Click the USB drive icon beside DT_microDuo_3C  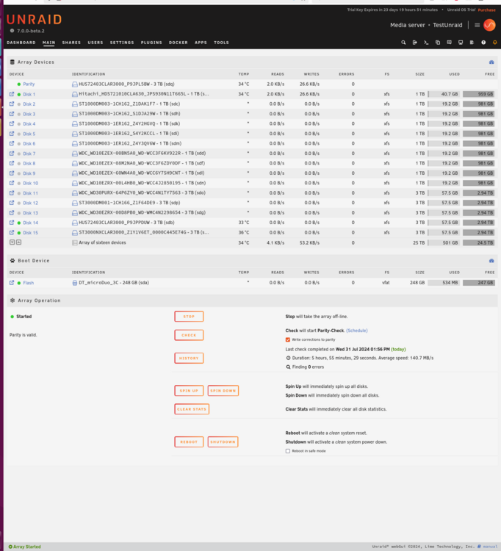pos(74,283)
